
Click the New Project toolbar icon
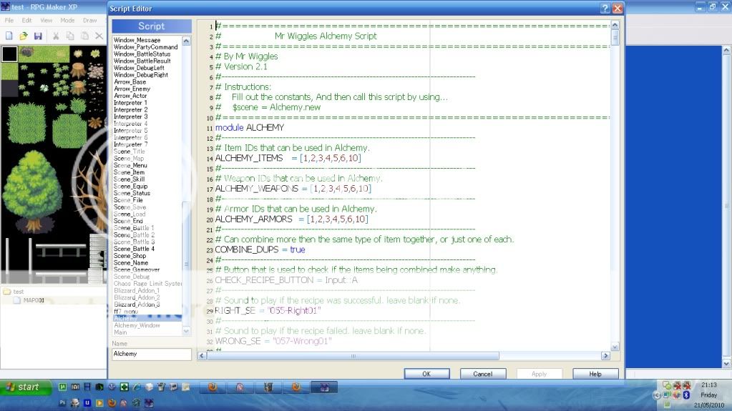tap(9, 36)
